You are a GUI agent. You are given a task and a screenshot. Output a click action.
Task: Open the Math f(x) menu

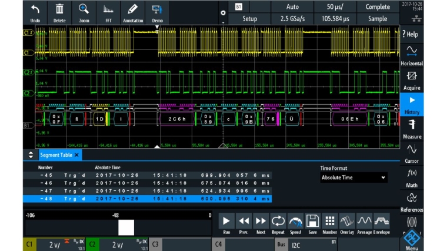pyautogui.click(x=412, y=177)
